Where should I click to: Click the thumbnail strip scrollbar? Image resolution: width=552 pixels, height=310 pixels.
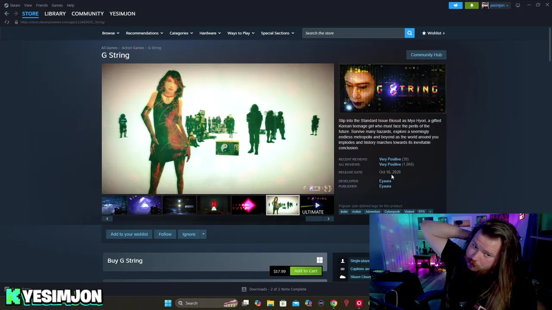pyautogui.click(x=314, y=219)
